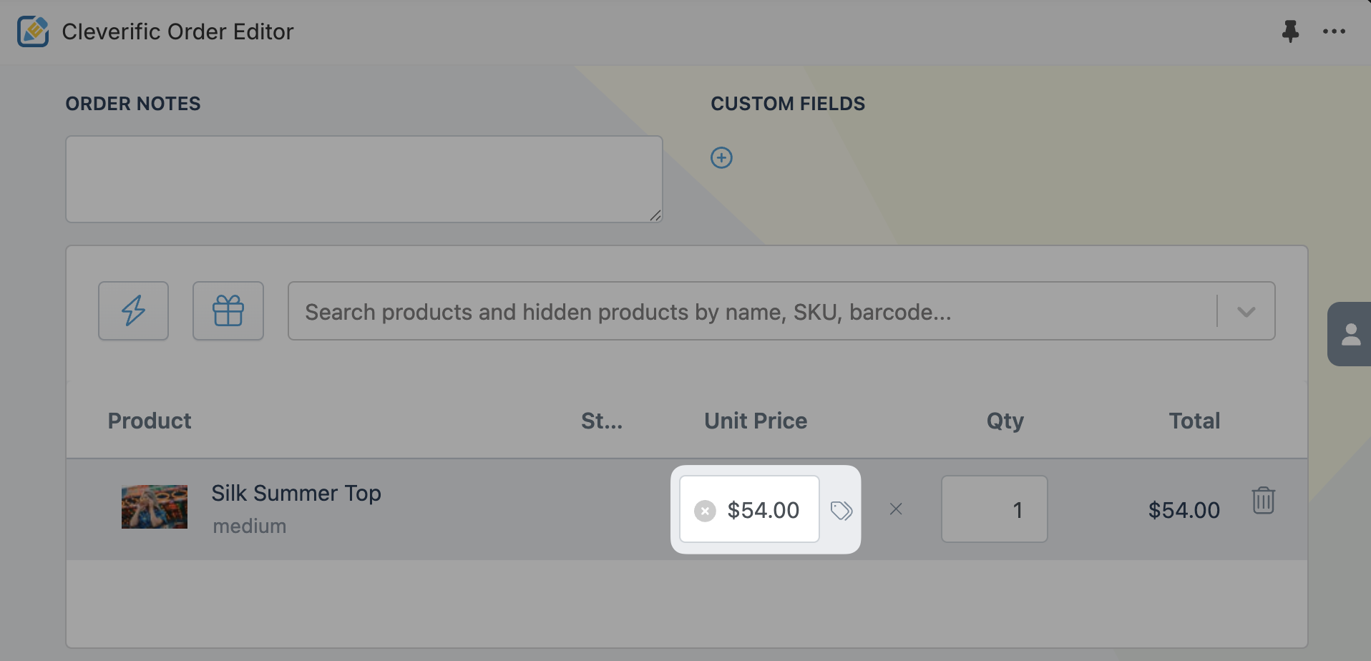The height and width of the screenshot is (661, 1371).
Task: Clear the unit price with x icon
Action: tap(705, 511)
